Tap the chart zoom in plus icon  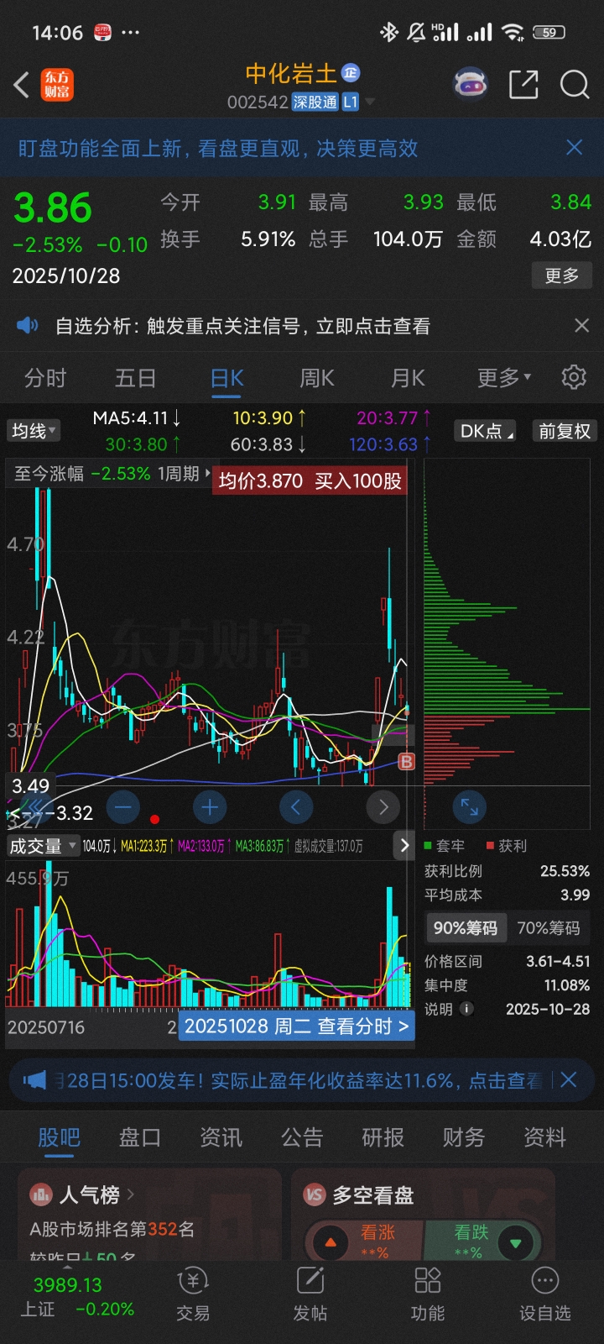point(210,807)
